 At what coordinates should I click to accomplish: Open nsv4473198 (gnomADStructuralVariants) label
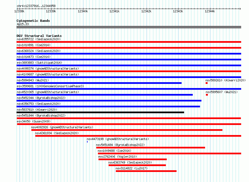click(118, 139)
